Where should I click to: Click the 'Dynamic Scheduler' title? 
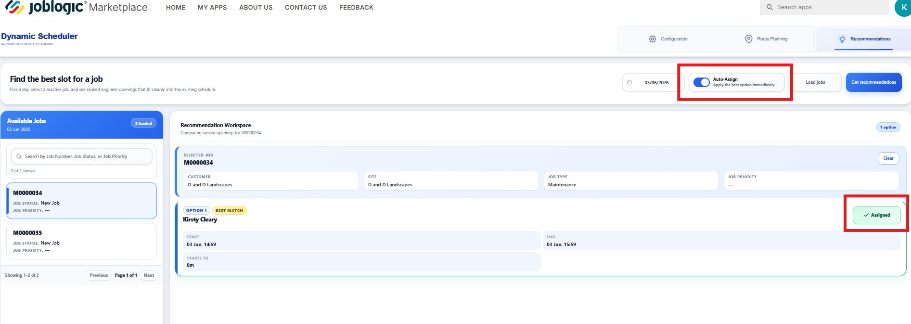(39, 36)
